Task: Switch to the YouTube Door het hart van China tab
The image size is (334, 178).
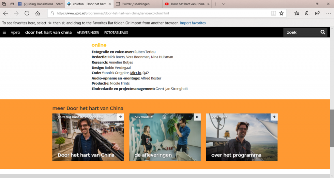Action: [187, 4]
